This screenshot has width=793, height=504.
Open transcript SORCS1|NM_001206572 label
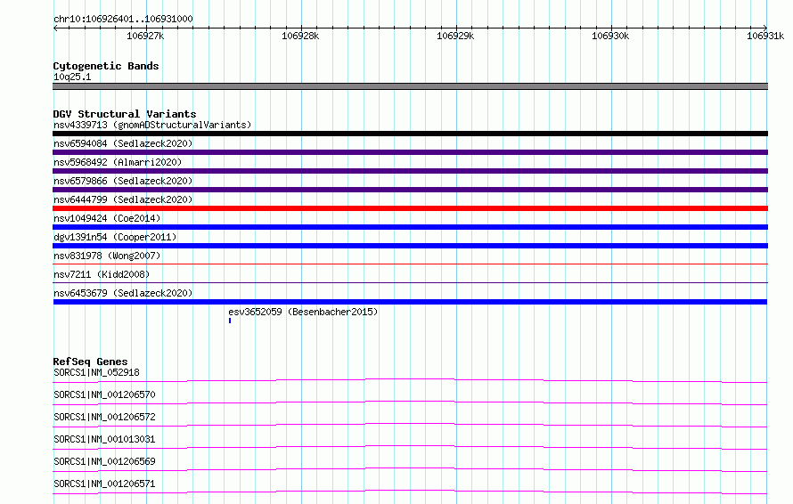104,417
